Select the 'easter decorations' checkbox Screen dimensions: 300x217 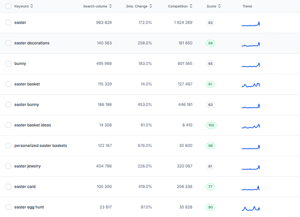8,43
